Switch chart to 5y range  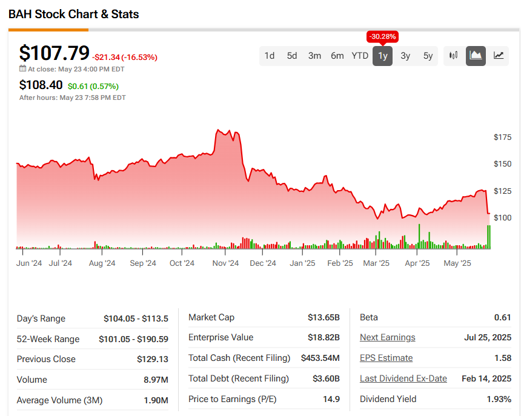tap(428, 56)
